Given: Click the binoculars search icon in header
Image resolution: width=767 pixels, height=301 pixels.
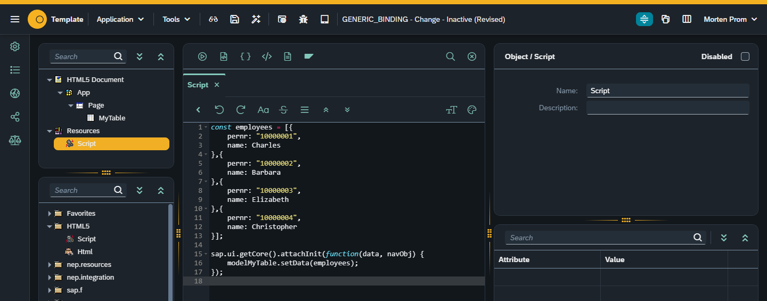Looking at the screenshot, I should point(214,19).
